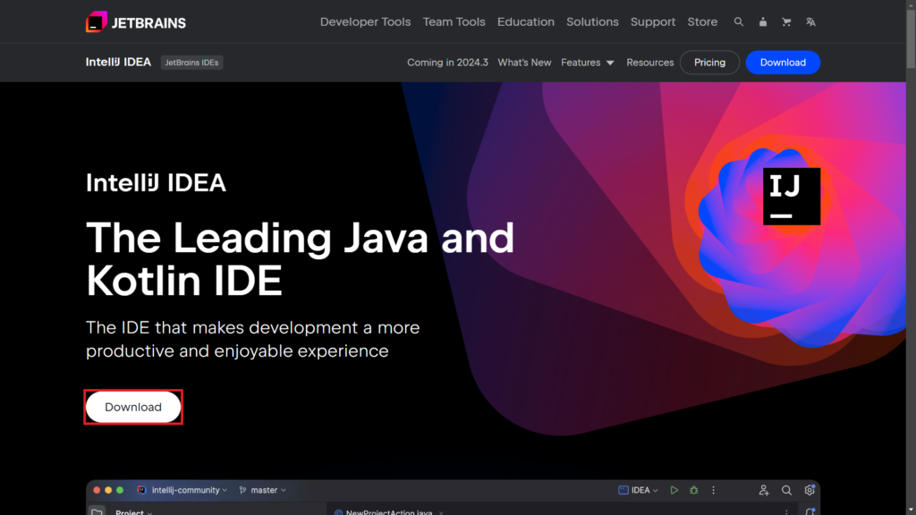Click the scrollbar down arrow
The height and width of the screenshot is (515, 916).
point(911,511)
